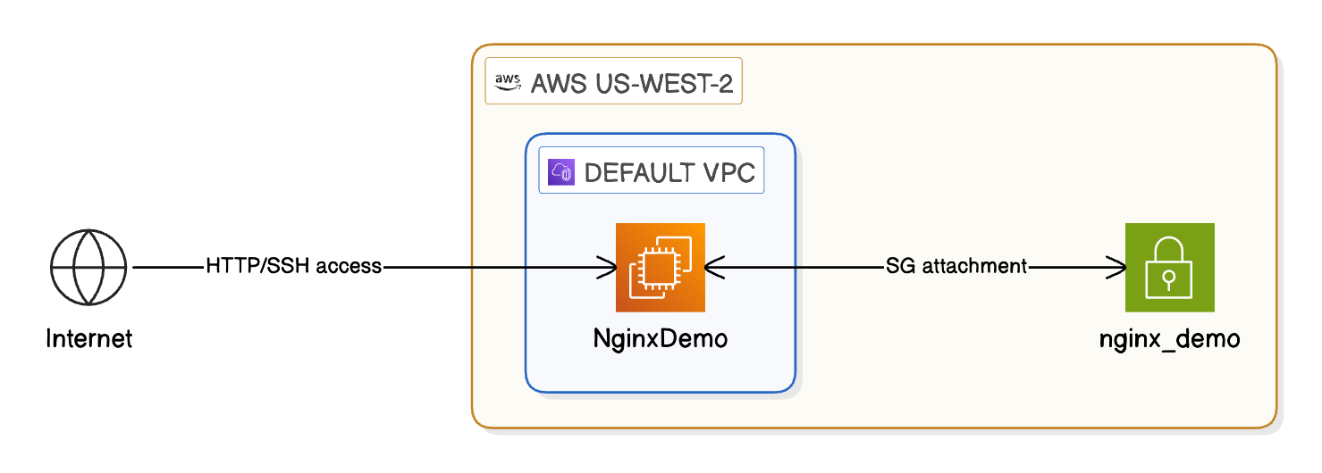Click the purple VPC cloud icon
The height and width of the screenshot is (473, 1322).
pos(561,172)
